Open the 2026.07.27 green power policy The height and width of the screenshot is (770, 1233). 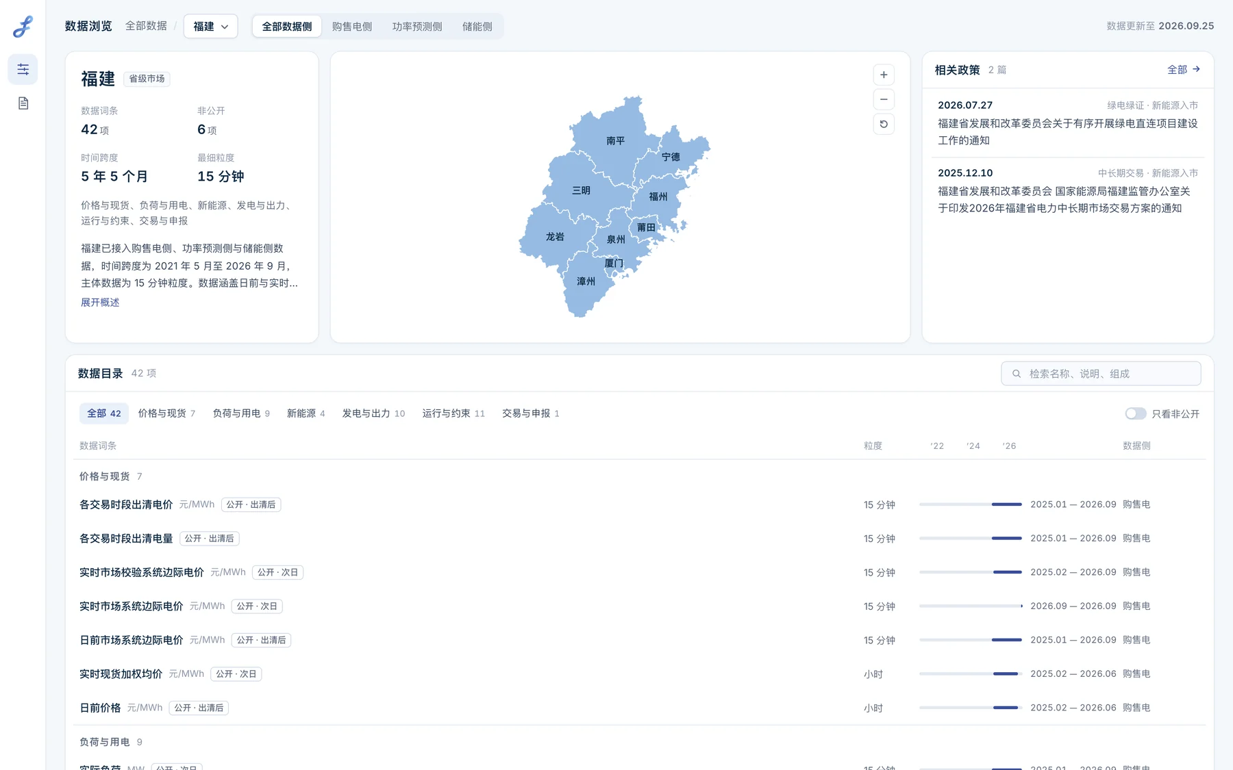pos(1068,123)
